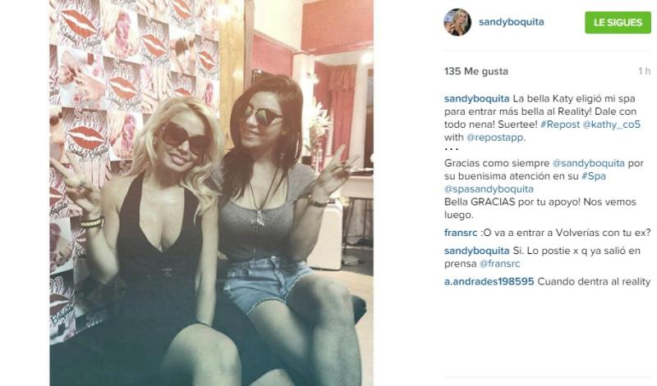The height and width of the screenshot is (386, 657).
Task: Click the 1 h post timestamp
Action: [x=645, y=71]
